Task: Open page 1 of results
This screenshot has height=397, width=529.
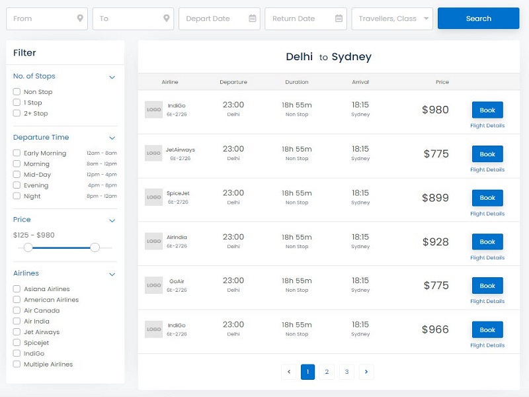Action: (307, 372)
